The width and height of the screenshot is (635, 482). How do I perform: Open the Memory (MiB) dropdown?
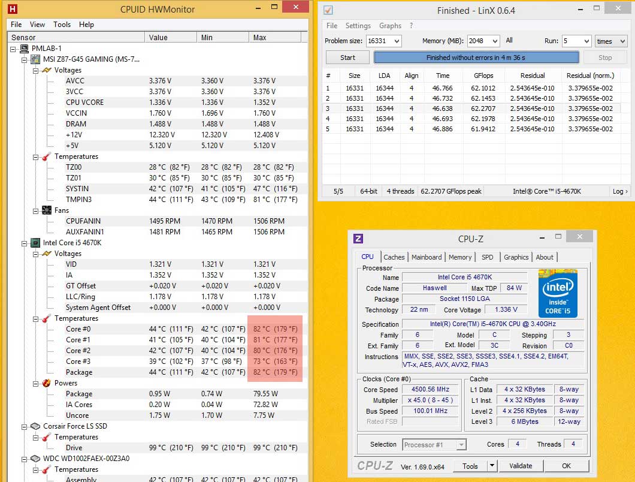(494, 41)
